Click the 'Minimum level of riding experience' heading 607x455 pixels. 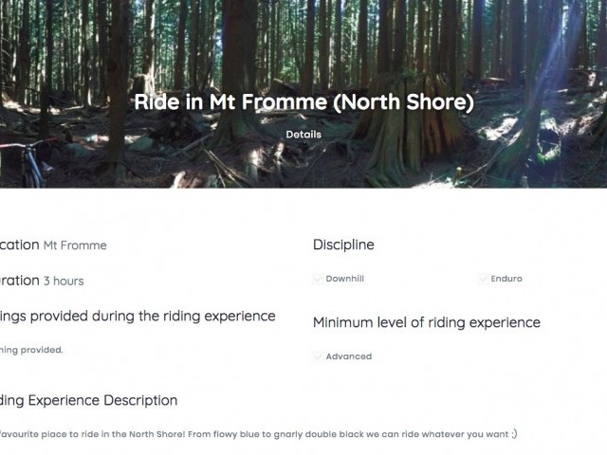426,322
